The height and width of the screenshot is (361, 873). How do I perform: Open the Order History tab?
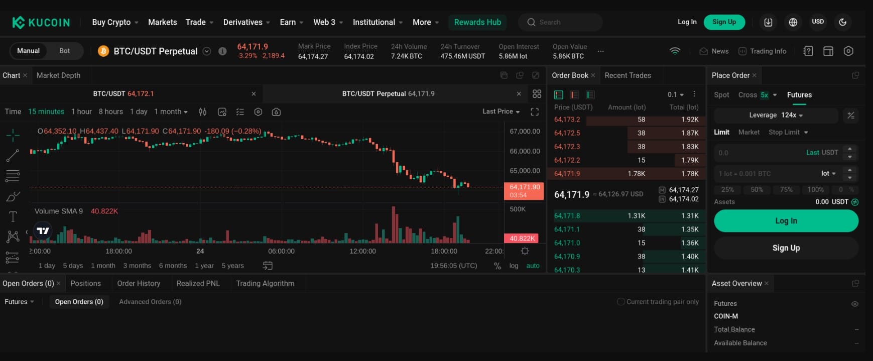139,283
